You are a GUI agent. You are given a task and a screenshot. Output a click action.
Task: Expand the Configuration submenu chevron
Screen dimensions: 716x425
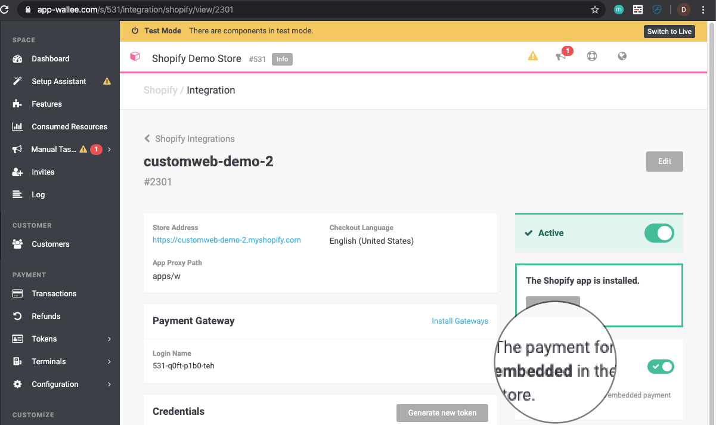[110, 384]
